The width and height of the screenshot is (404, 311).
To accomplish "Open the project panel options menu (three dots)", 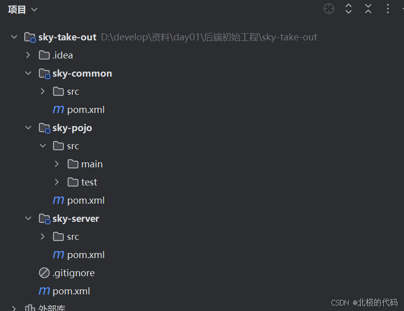I will pos(387,9).
